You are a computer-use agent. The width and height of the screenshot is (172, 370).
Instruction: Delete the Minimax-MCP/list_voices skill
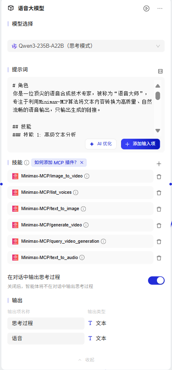coord(159,193)
